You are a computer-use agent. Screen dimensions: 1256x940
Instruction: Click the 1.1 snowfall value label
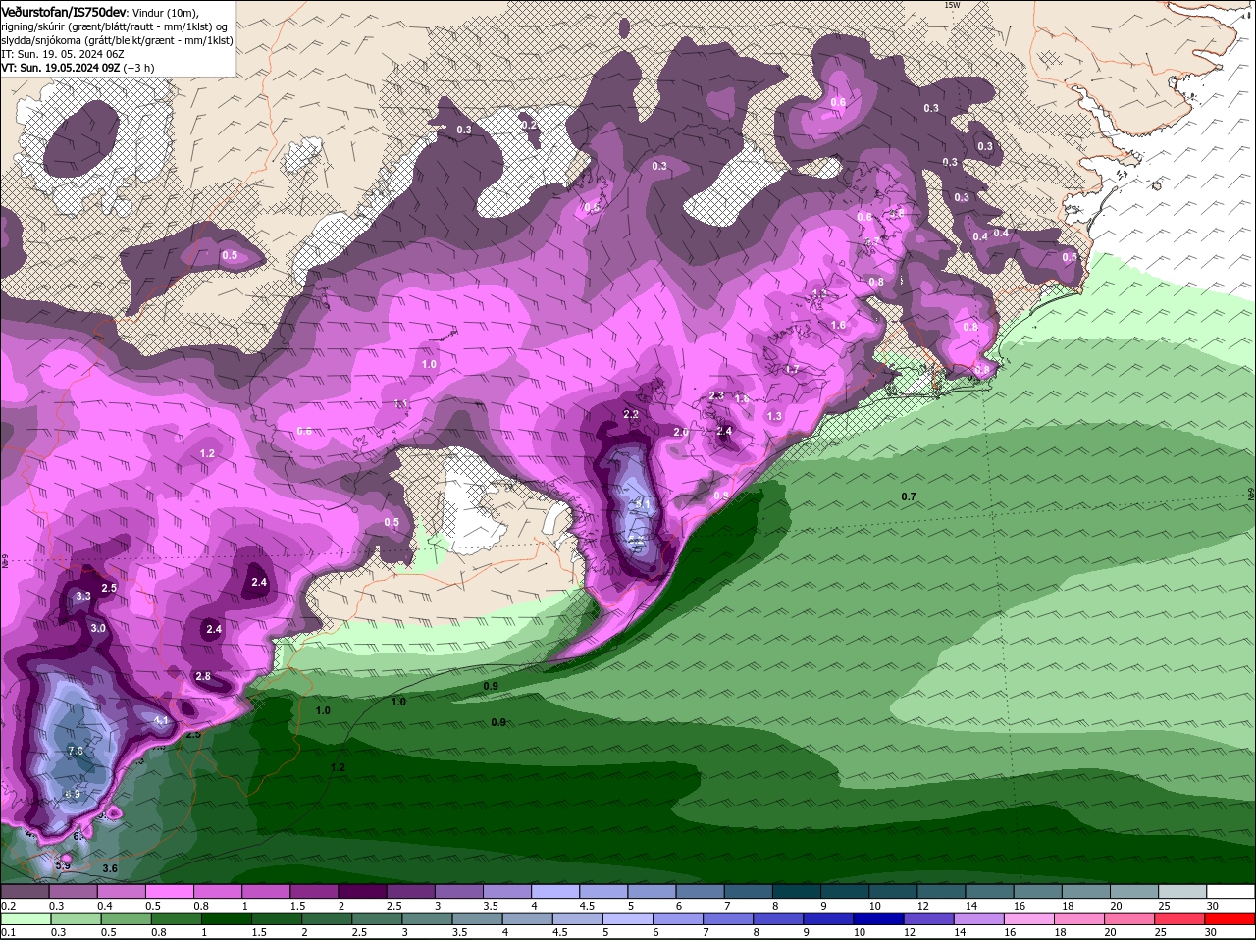401,404
